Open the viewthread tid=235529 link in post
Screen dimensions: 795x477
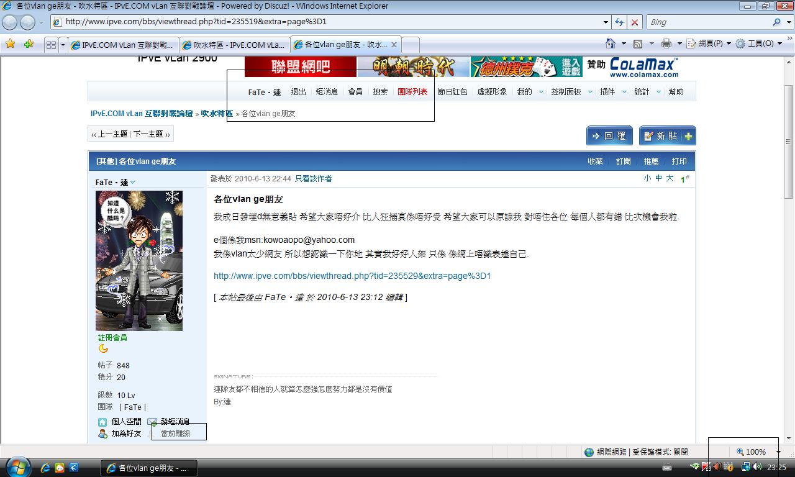pyautogui.click(x=352, y=276)
